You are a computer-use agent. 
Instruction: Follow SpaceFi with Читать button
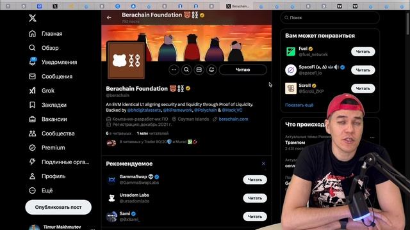click(363, 70)
